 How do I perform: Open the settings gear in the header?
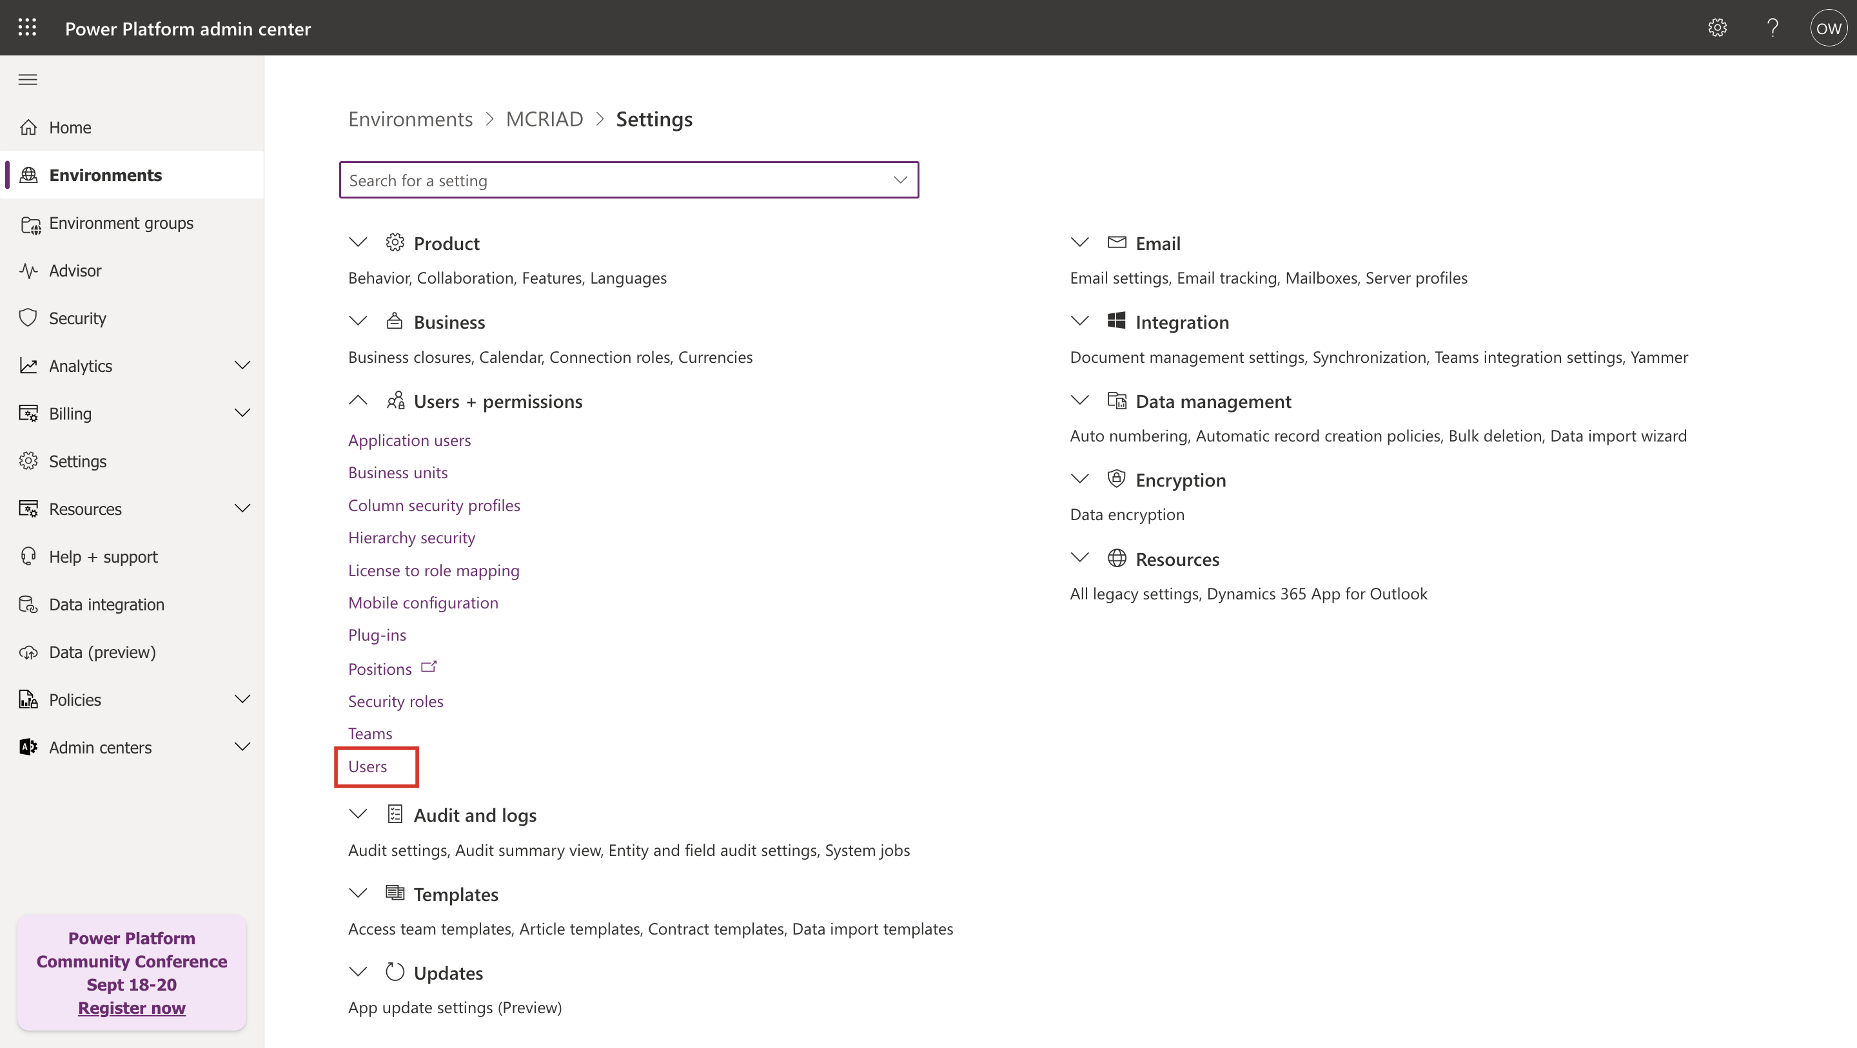point(1717,27)
